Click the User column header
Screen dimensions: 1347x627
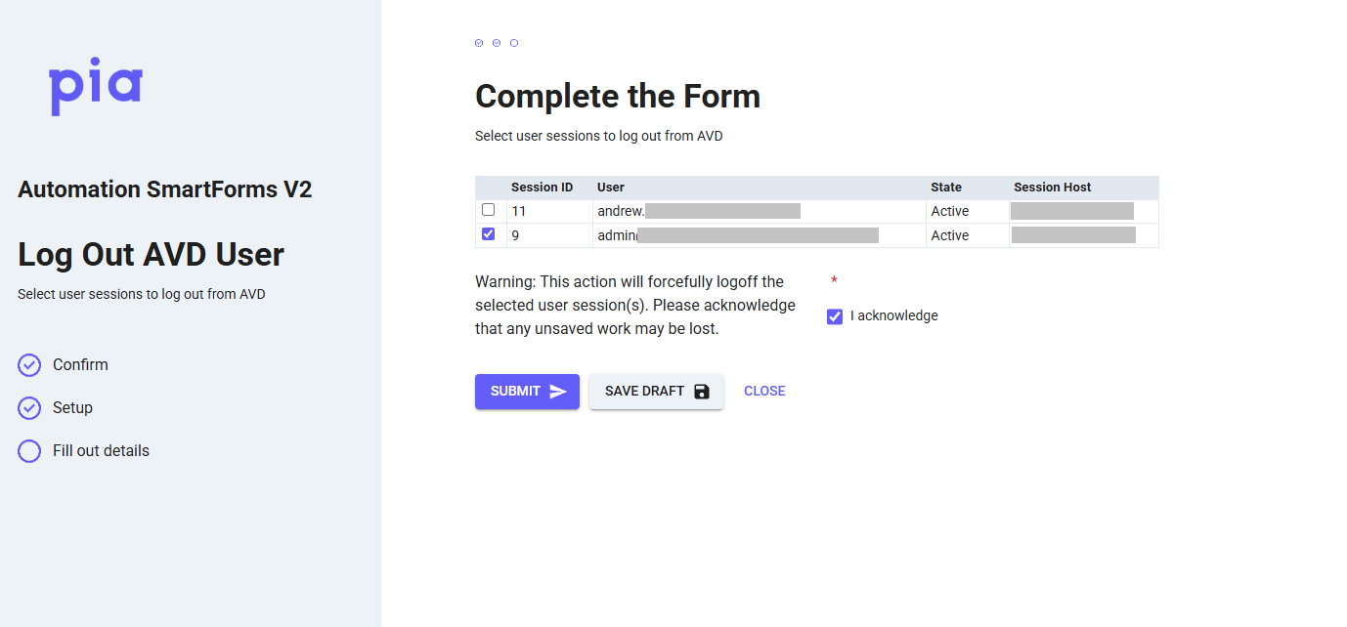[611, 188]
